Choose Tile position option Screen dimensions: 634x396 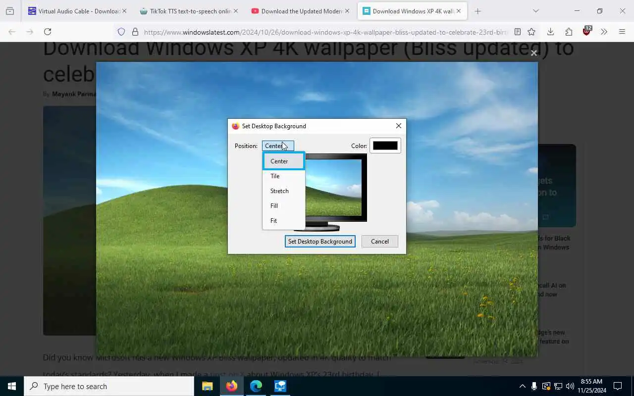point(283,176)
